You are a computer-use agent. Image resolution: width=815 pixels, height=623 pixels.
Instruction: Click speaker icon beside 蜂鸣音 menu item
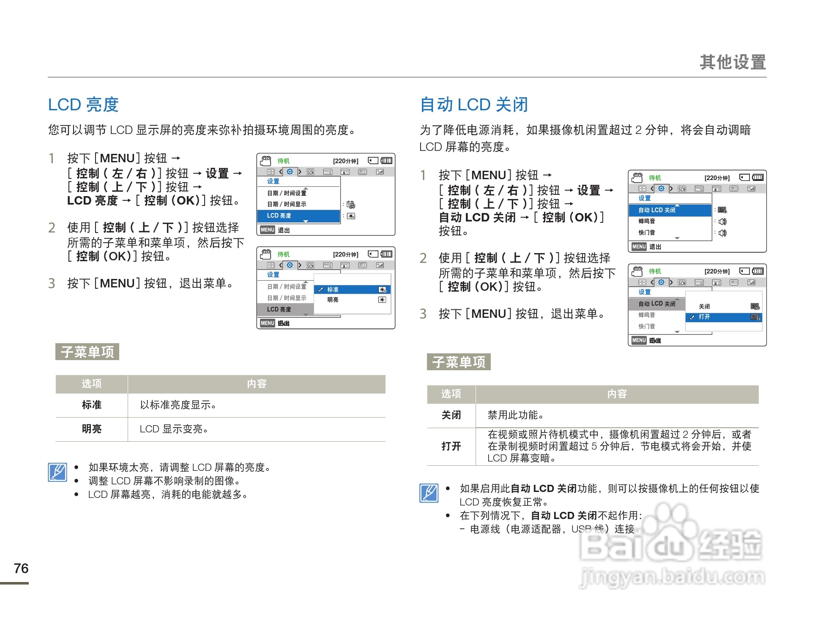(x=723, y=221)
